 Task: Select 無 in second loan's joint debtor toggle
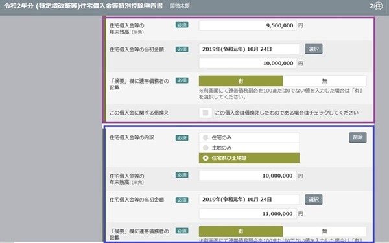click(325, 231)
